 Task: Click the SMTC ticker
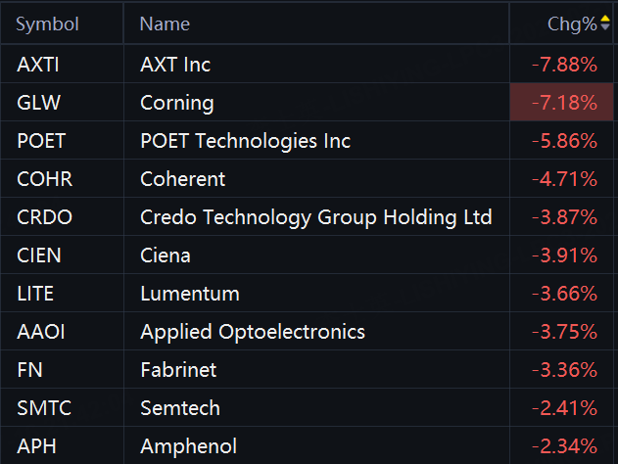pos(44,407)
